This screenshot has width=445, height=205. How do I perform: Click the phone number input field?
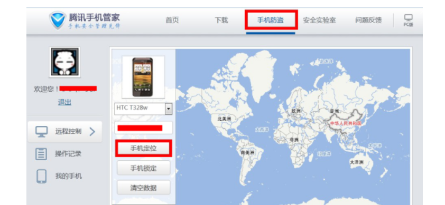pyautogui.click(x=144, y=128)
